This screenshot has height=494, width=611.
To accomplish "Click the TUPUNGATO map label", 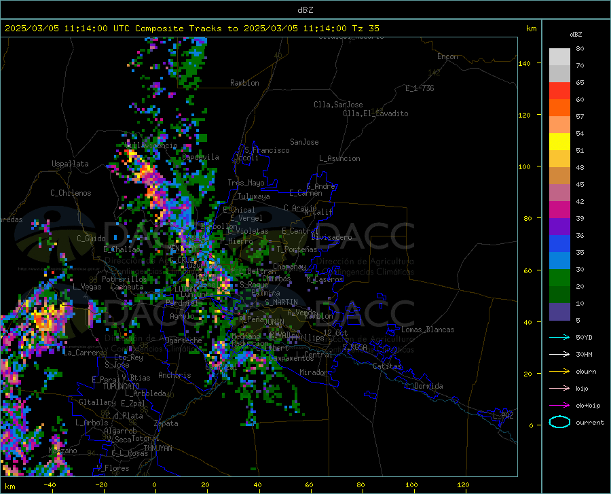I will pyautogui.click(x=122, y=387).
